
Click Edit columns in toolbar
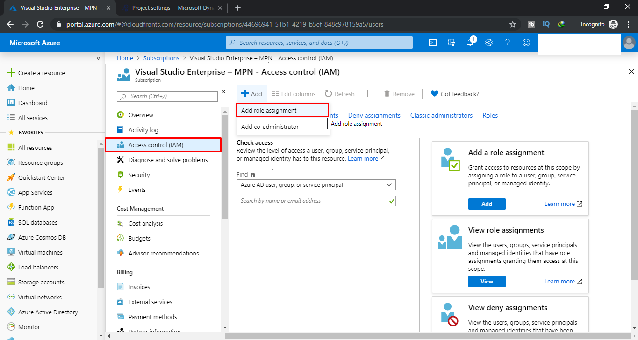[x=293, y=94]
